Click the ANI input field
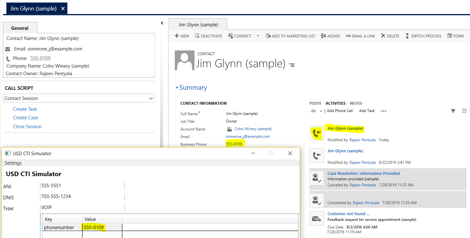The image size is (470, 238). [82, 186]
